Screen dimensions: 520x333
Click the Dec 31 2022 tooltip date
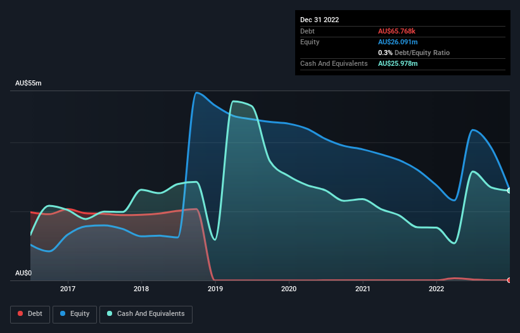pyautogui.click(x=319, y=20)
